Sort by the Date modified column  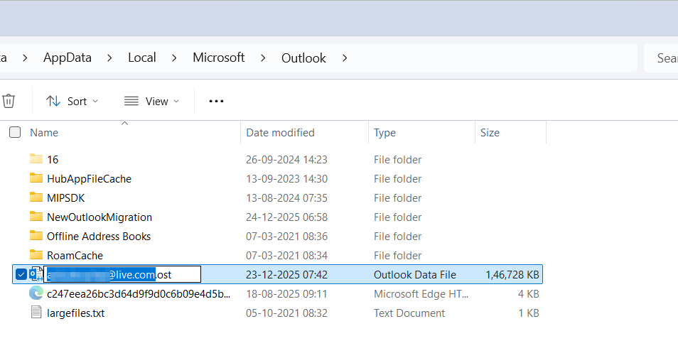(x=280, y=133)
